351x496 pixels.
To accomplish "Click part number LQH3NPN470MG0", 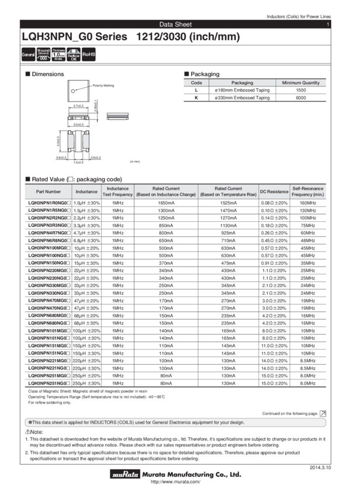I will tap(48, 301).
